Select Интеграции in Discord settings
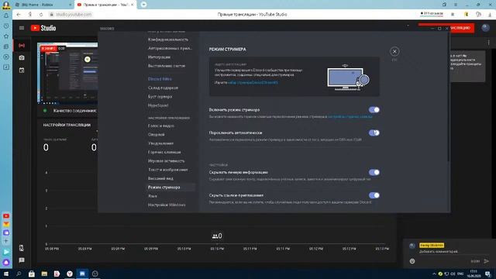 pyautogui.click(x=159, y=57)
